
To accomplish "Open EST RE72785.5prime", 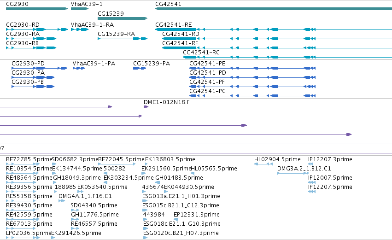I will pyautogui.click(x=23, y=164).
